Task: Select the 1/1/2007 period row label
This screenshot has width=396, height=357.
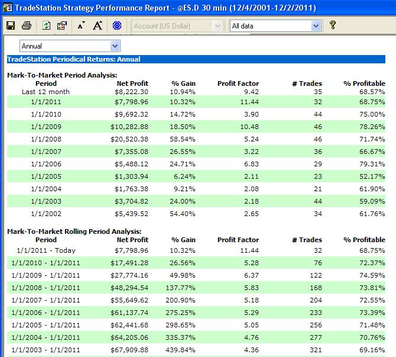Action: pos(46,152)
